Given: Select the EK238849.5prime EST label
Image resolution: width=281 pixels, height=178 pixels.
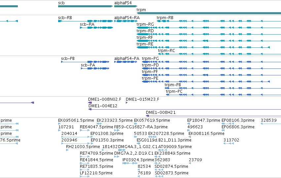Looking at the screenshot, I should click(172, 154).
